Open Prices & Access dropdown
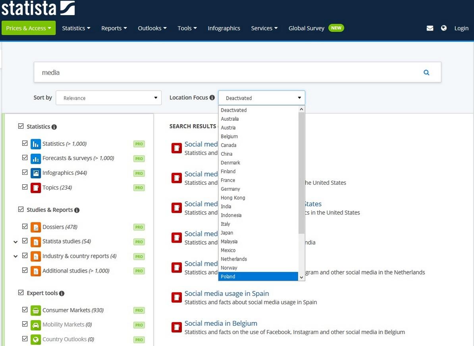This screenshot has height=346, width=474. (x=29, y=28)
